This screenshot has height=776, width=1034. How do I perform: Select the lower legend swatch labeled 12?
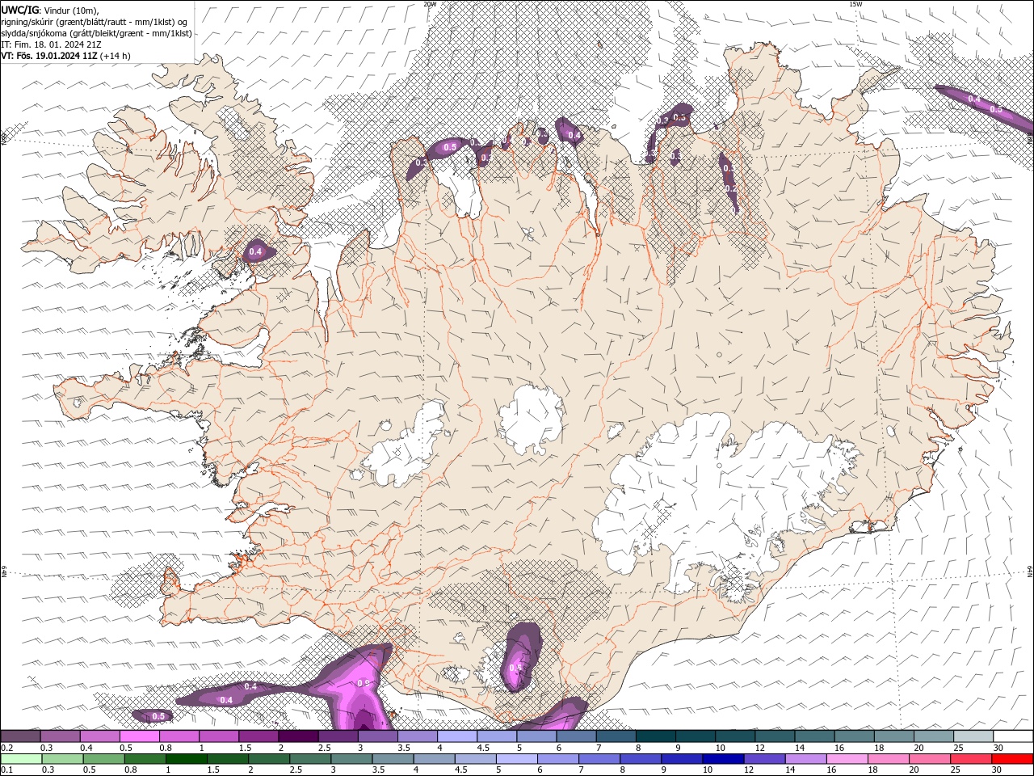(763, 759)
